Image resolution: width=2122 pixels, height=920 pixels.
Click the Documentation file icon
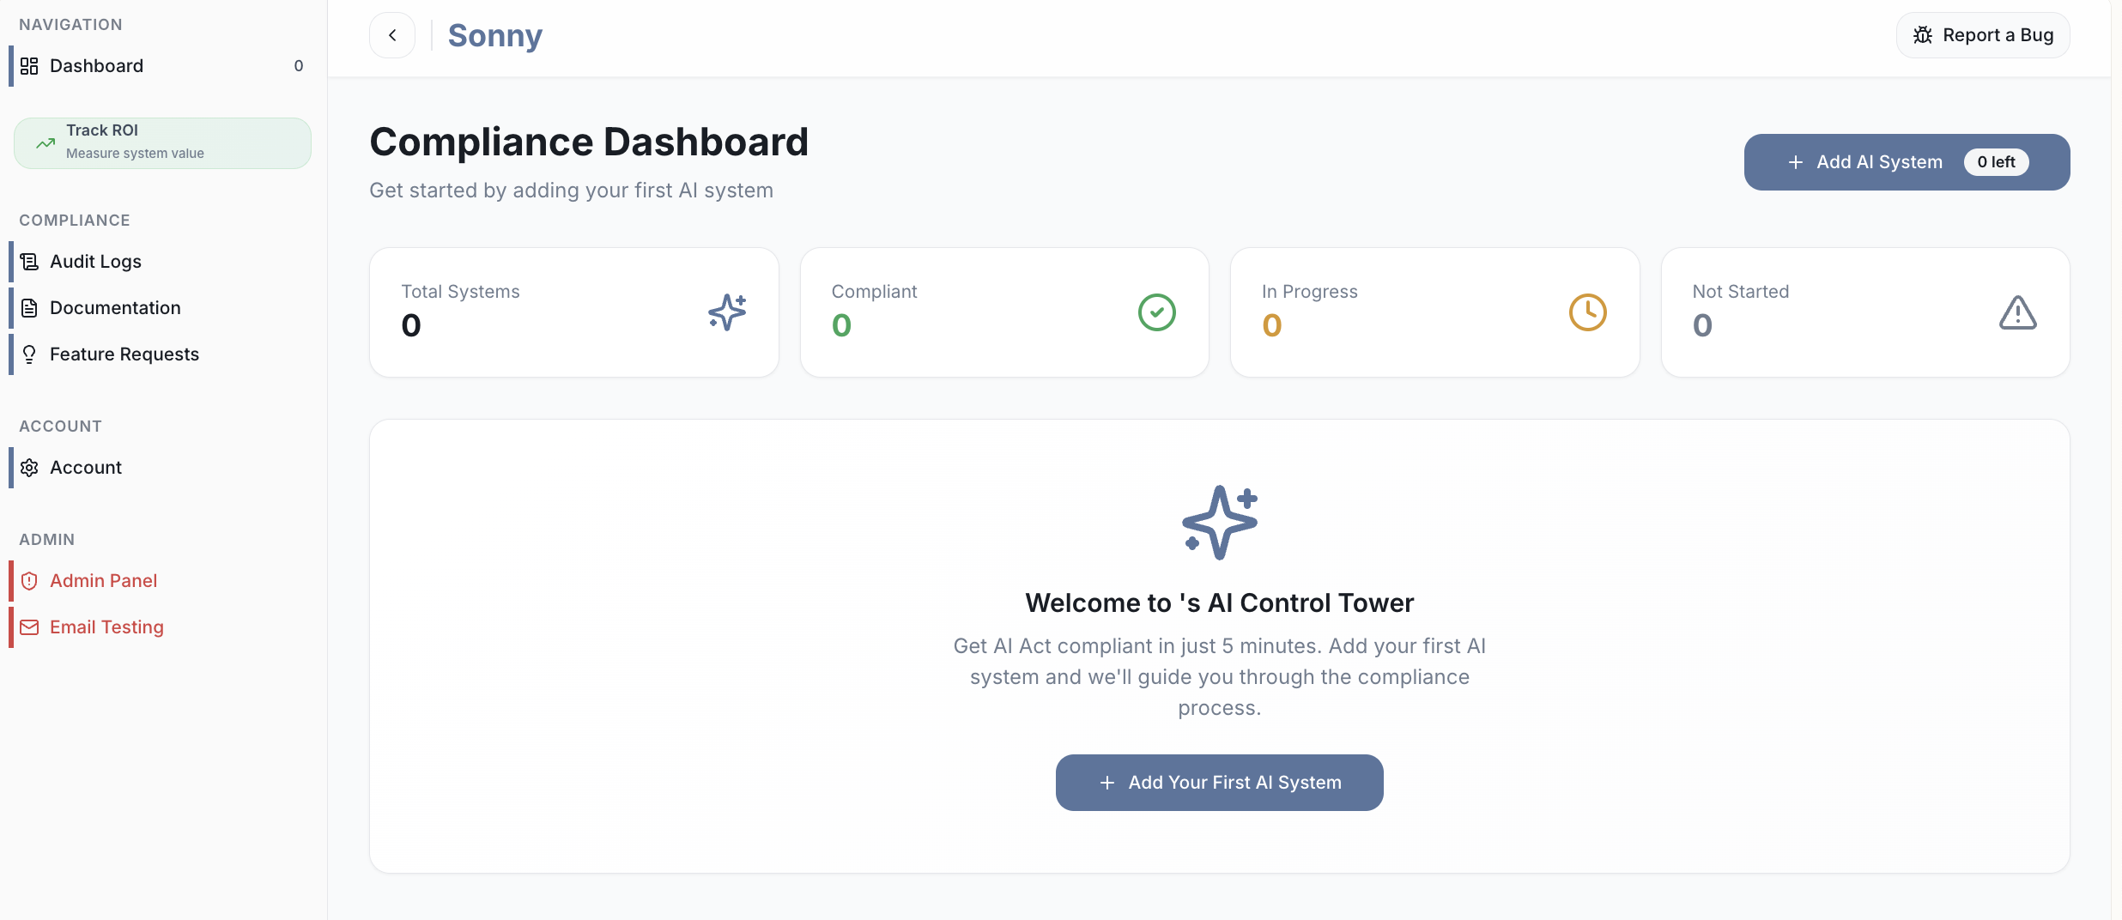click(x=29, y=308)
